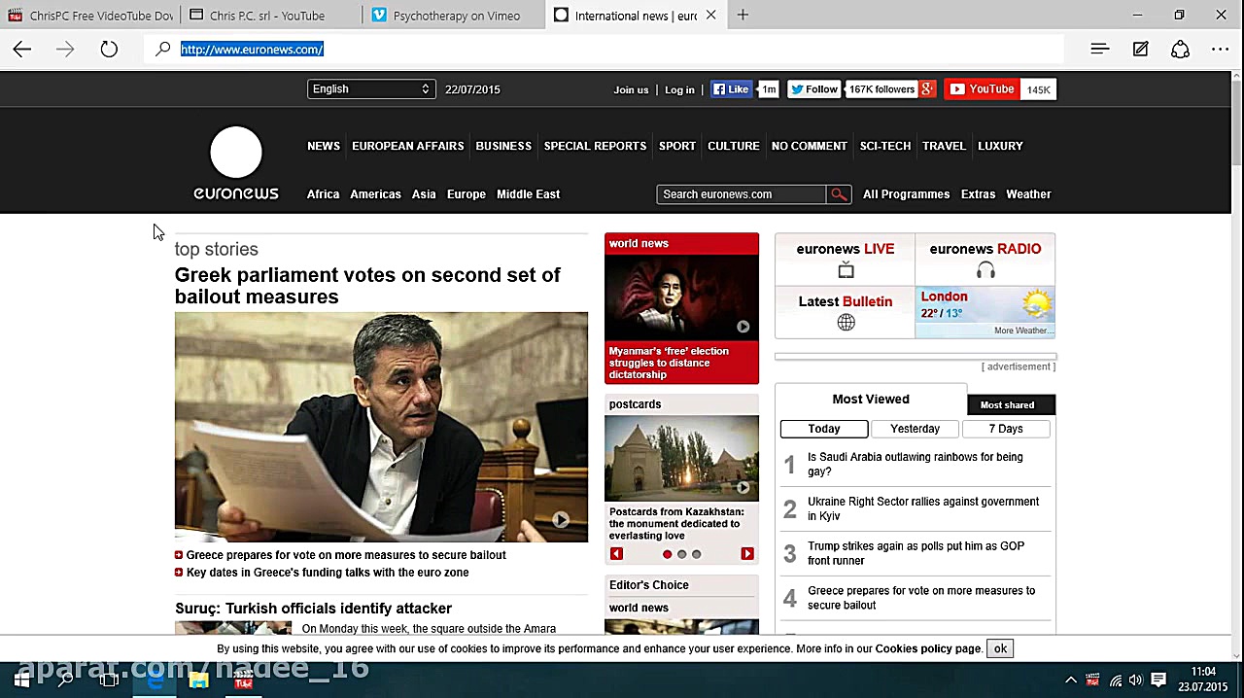The height and width of the screenshot is (698, 1244).
Task: Open the CULTURE menu
Action: click(734, 146)
